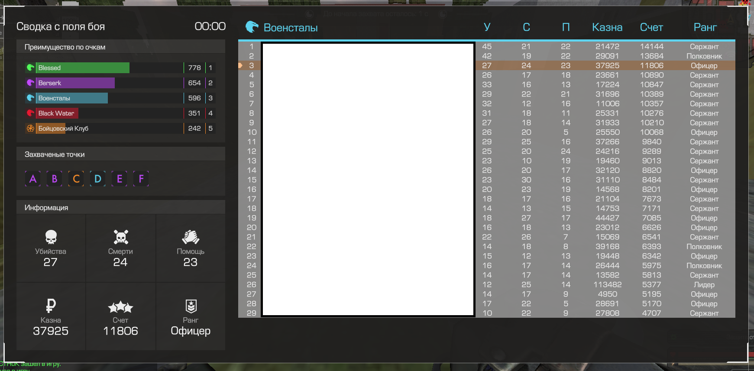Click the treasury value 113482 in the table
This screenshot has width=754, height=371.
607,284
